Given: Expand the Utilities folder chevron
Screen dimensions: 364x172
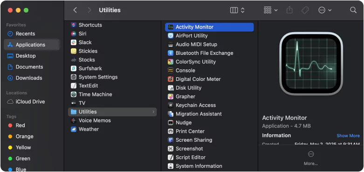Looking at the screenshot, I should (x=153, y=112).
